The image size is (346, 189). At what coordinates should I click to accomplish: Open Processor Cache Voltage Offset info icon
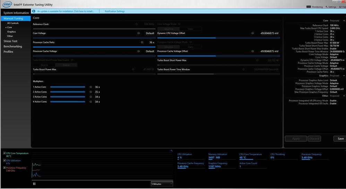point(252,51)
